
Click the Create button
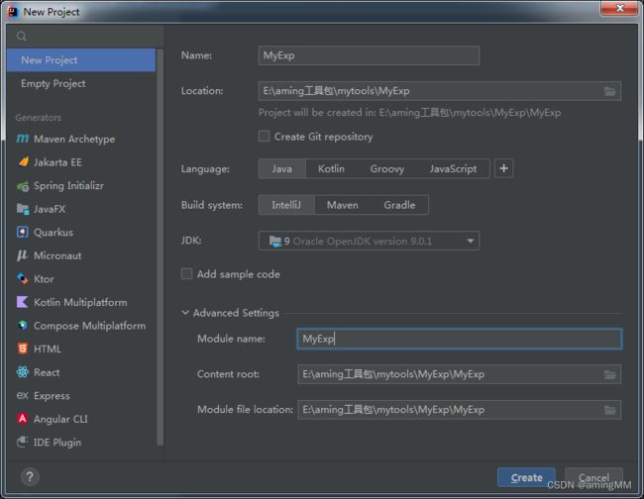[x=526, y=477]
